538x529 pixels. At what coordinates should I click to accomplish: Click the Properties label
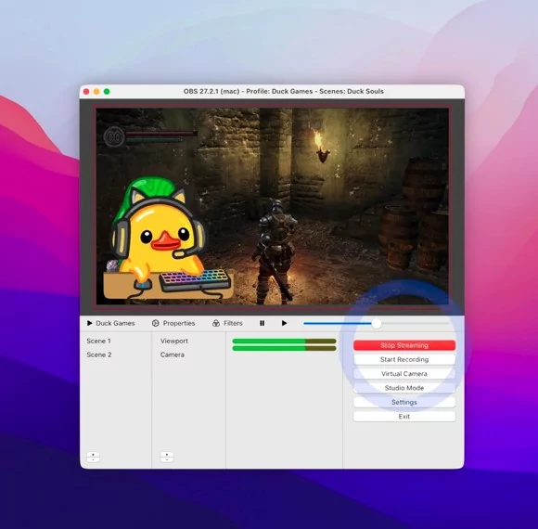[x=179, y=323]
